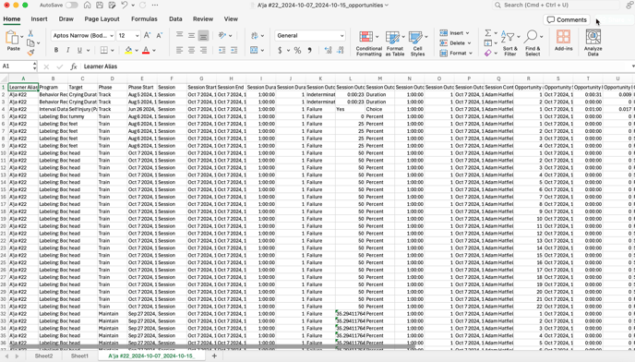The height and width of the screenshot is (362, 635).
Task: Select the column K header
Action: point(320,78)
